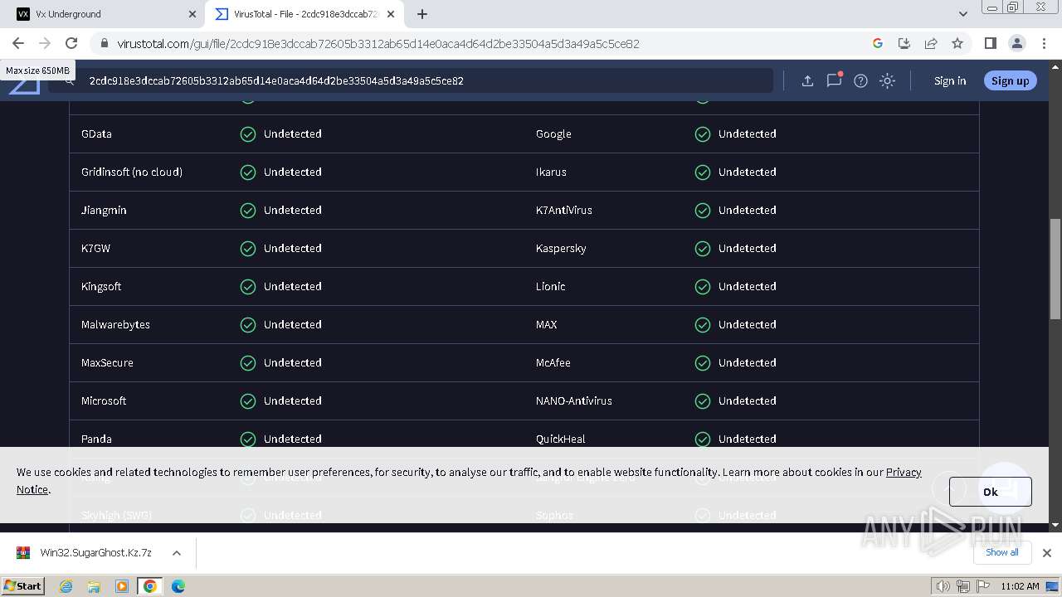The image size is (1062, 597).
Task: Click the Kaspersky undetected check icon
Action: click(703, 248)
